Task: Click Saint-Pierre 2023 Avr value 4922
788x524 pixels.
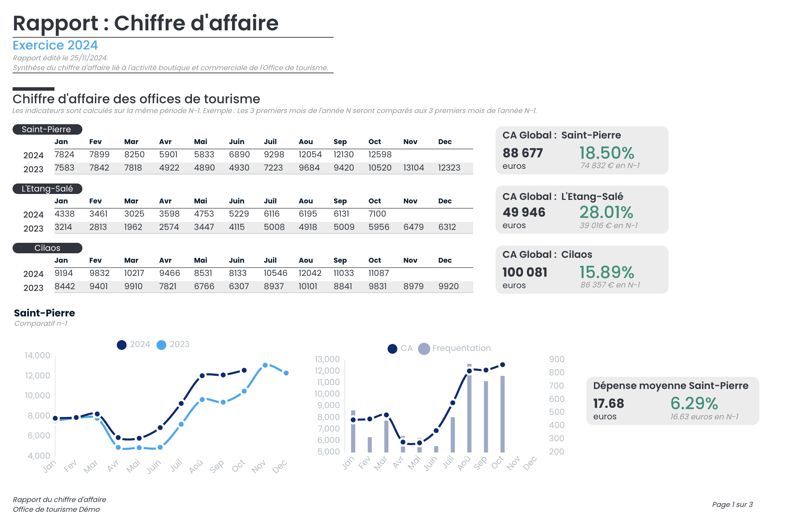Action: [x=169, y=168]
